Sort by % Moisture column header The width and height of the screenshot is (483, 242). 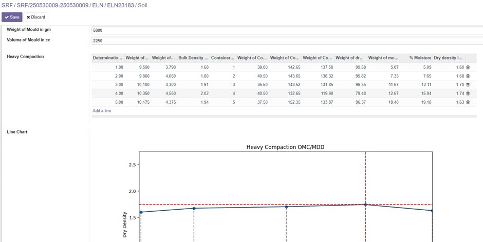417,58
